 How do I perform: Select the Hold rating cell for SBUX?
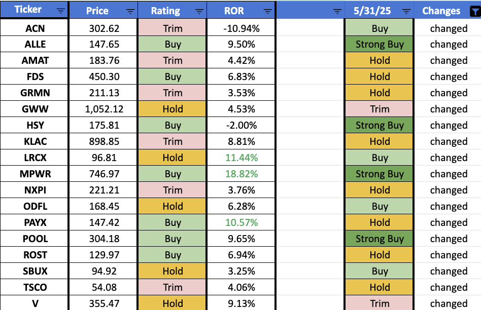coord(172,271)
